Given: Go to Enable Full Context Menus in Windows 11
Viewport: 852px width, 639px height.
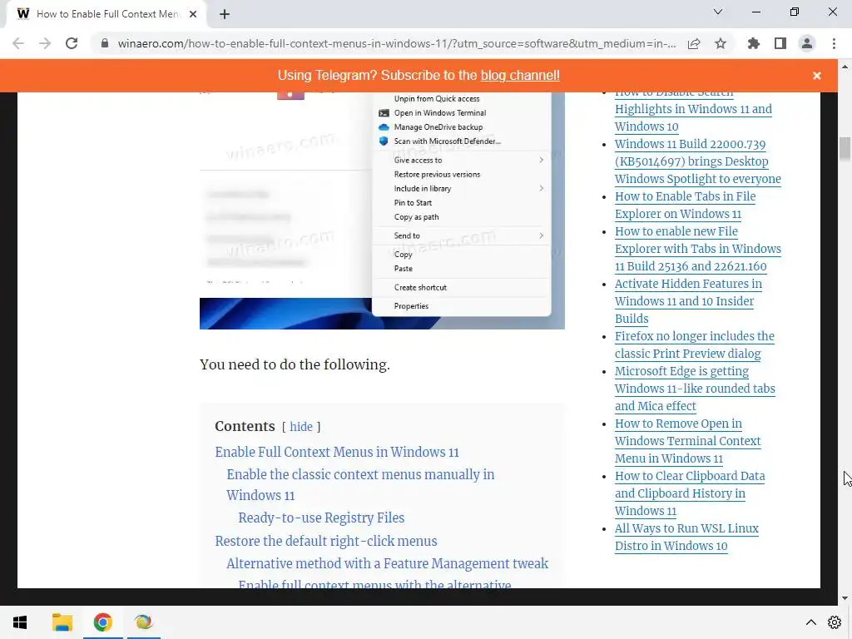Looking at the screenshot, I should pyautogui.click(x=337, y=452).
